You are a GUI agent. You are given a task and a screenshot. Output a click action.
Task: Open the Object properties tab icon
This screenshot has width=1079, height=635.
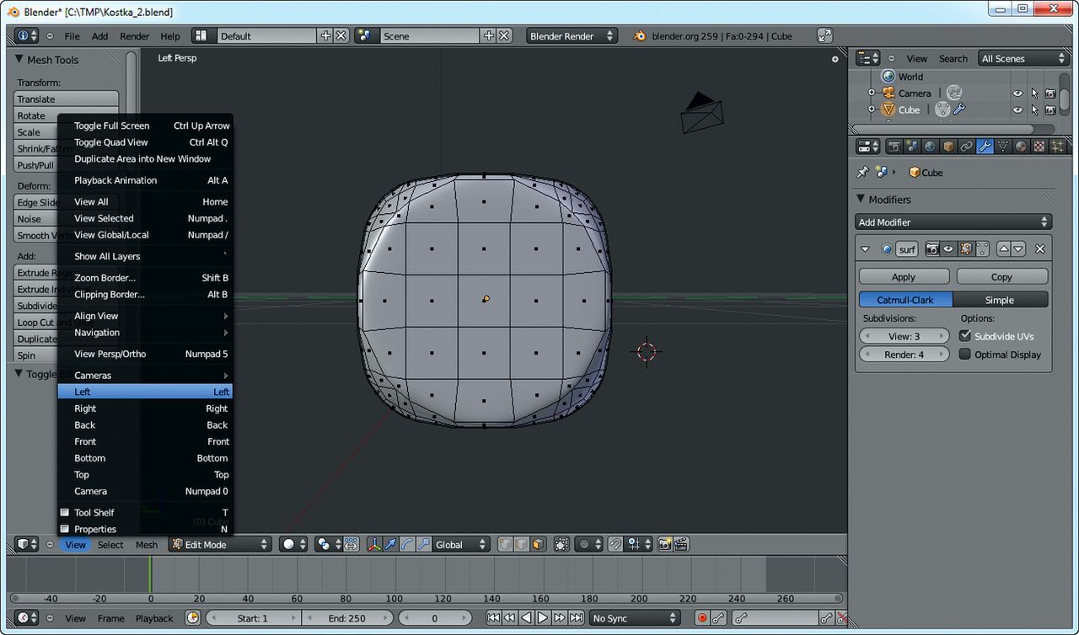tap(948, 147)
